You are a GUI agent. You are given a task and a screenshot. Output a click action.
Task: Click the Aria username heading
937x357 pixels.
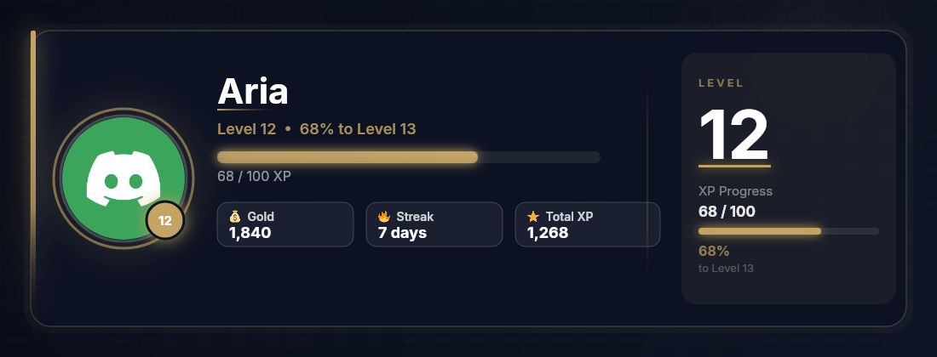[253, 91]
